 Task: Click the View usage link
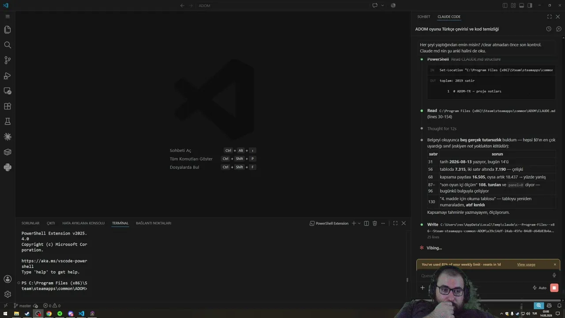tap(526, 265)
